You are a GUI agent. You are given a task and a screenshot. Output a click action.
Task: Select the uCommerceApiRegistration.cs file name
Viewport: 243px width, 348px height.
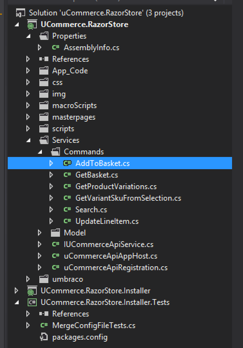click(x=116, y=268)
